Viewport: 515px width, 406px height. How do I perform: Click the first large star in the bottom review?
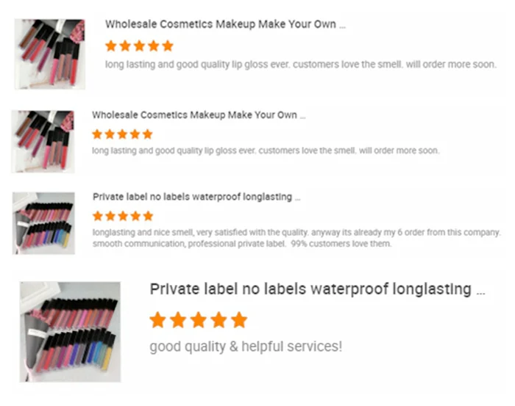tap(158, 320)
